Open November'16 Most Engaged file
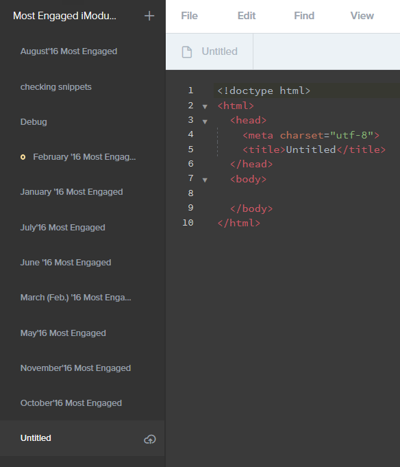 [75, 368]
